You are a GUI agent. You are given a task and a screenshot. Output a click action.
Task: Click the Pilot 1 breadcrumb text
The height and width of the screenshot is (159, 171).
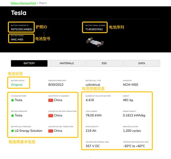pyautogui.click(x=43, y=3)
